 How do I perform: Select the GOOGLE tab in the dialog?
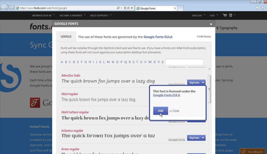(x=66, y=37)
